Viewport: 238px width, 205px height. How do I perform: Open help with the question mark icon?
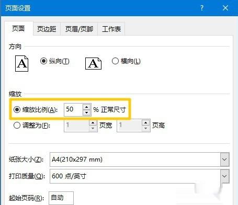coord(202,8)
